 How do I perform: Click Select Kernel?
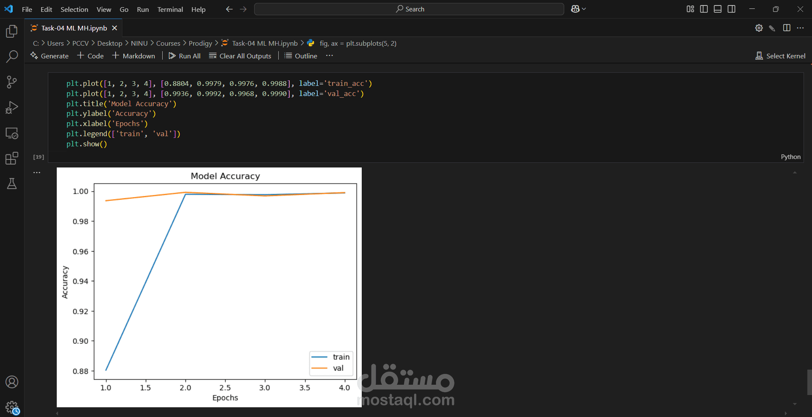point(781,56)
